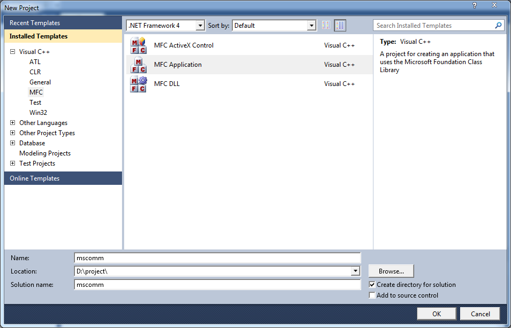Select the Win32 category
511x328 pixels.
click(x=38, y=113)
